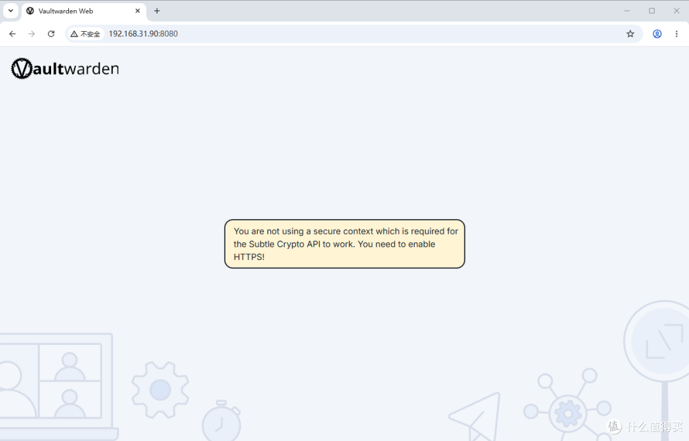Open a new browser tab

pos(157,11)
